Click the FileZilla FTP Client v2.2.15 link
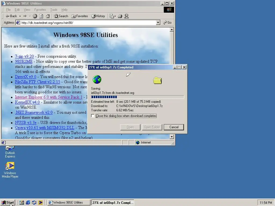 tap(38, 82)
